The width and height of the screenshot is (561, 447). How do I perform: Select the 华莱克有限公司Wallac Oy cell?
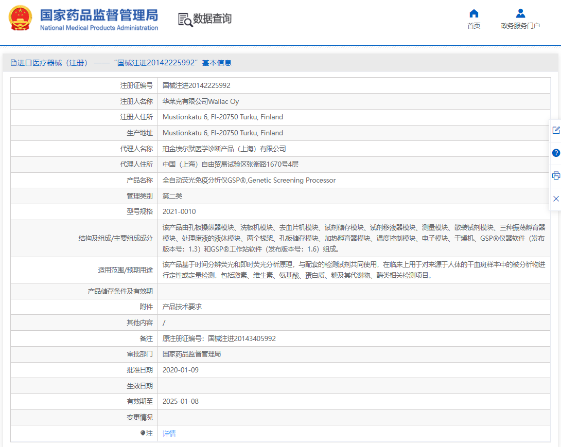click(354, 101)
